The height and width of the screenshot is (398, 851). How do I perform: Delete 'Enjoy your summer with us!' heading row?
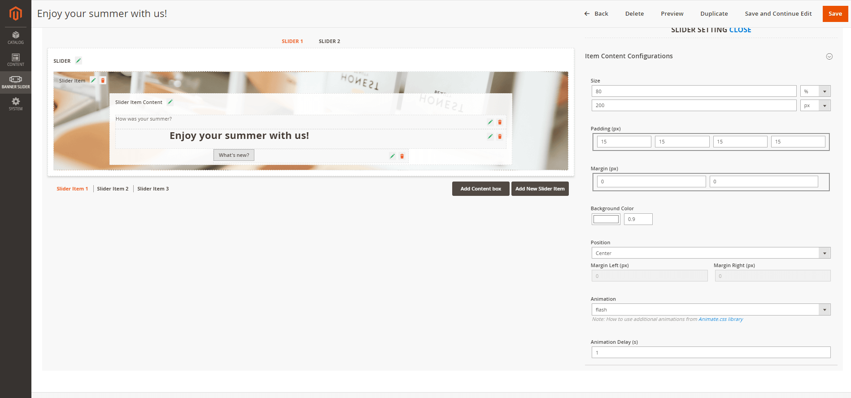[500, 136]
